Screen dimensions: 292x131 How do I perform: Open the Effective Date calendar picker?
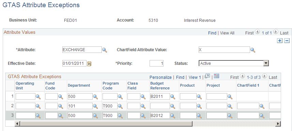(89, 63)
